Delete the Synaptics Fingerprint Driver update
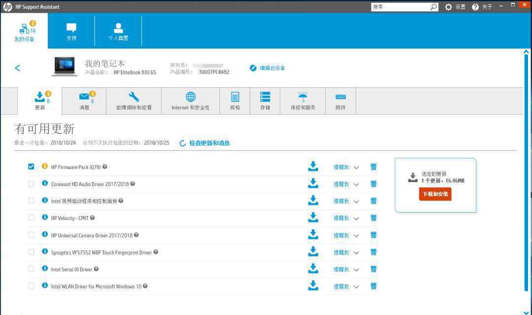Viewport: 532px width, 315px height. [373, 252]
